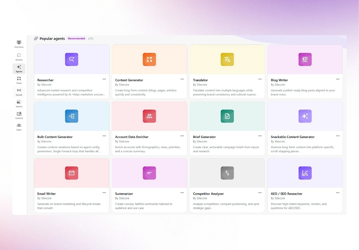
Task: Click the Snackable Content Generator sparkle icon
Action: tap(305, 116)
